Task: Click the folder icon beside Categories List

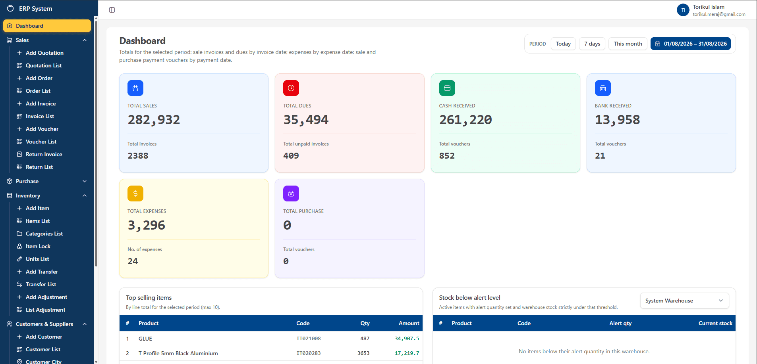Action: pos(19,234)
